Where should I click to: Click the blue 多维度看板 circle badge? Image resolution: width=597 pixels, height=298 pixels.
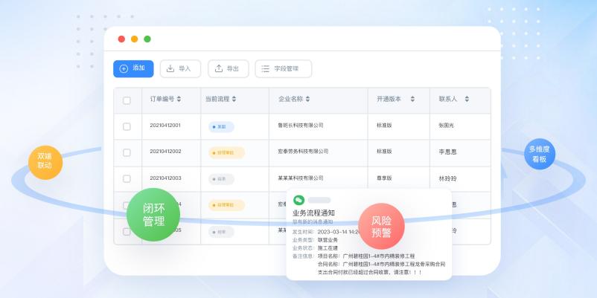pos(539,154)
